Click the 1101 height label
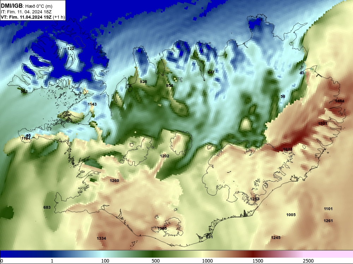Image resolution: width=353 pixels, height=264 pixels. coord(328,209)
